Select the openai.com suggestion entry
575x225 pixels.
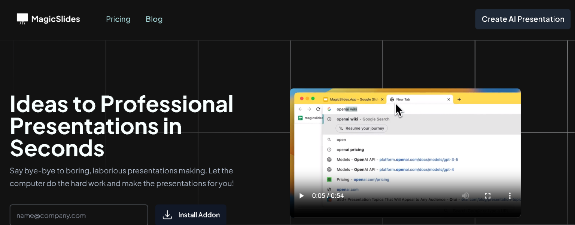pos(347,189)
